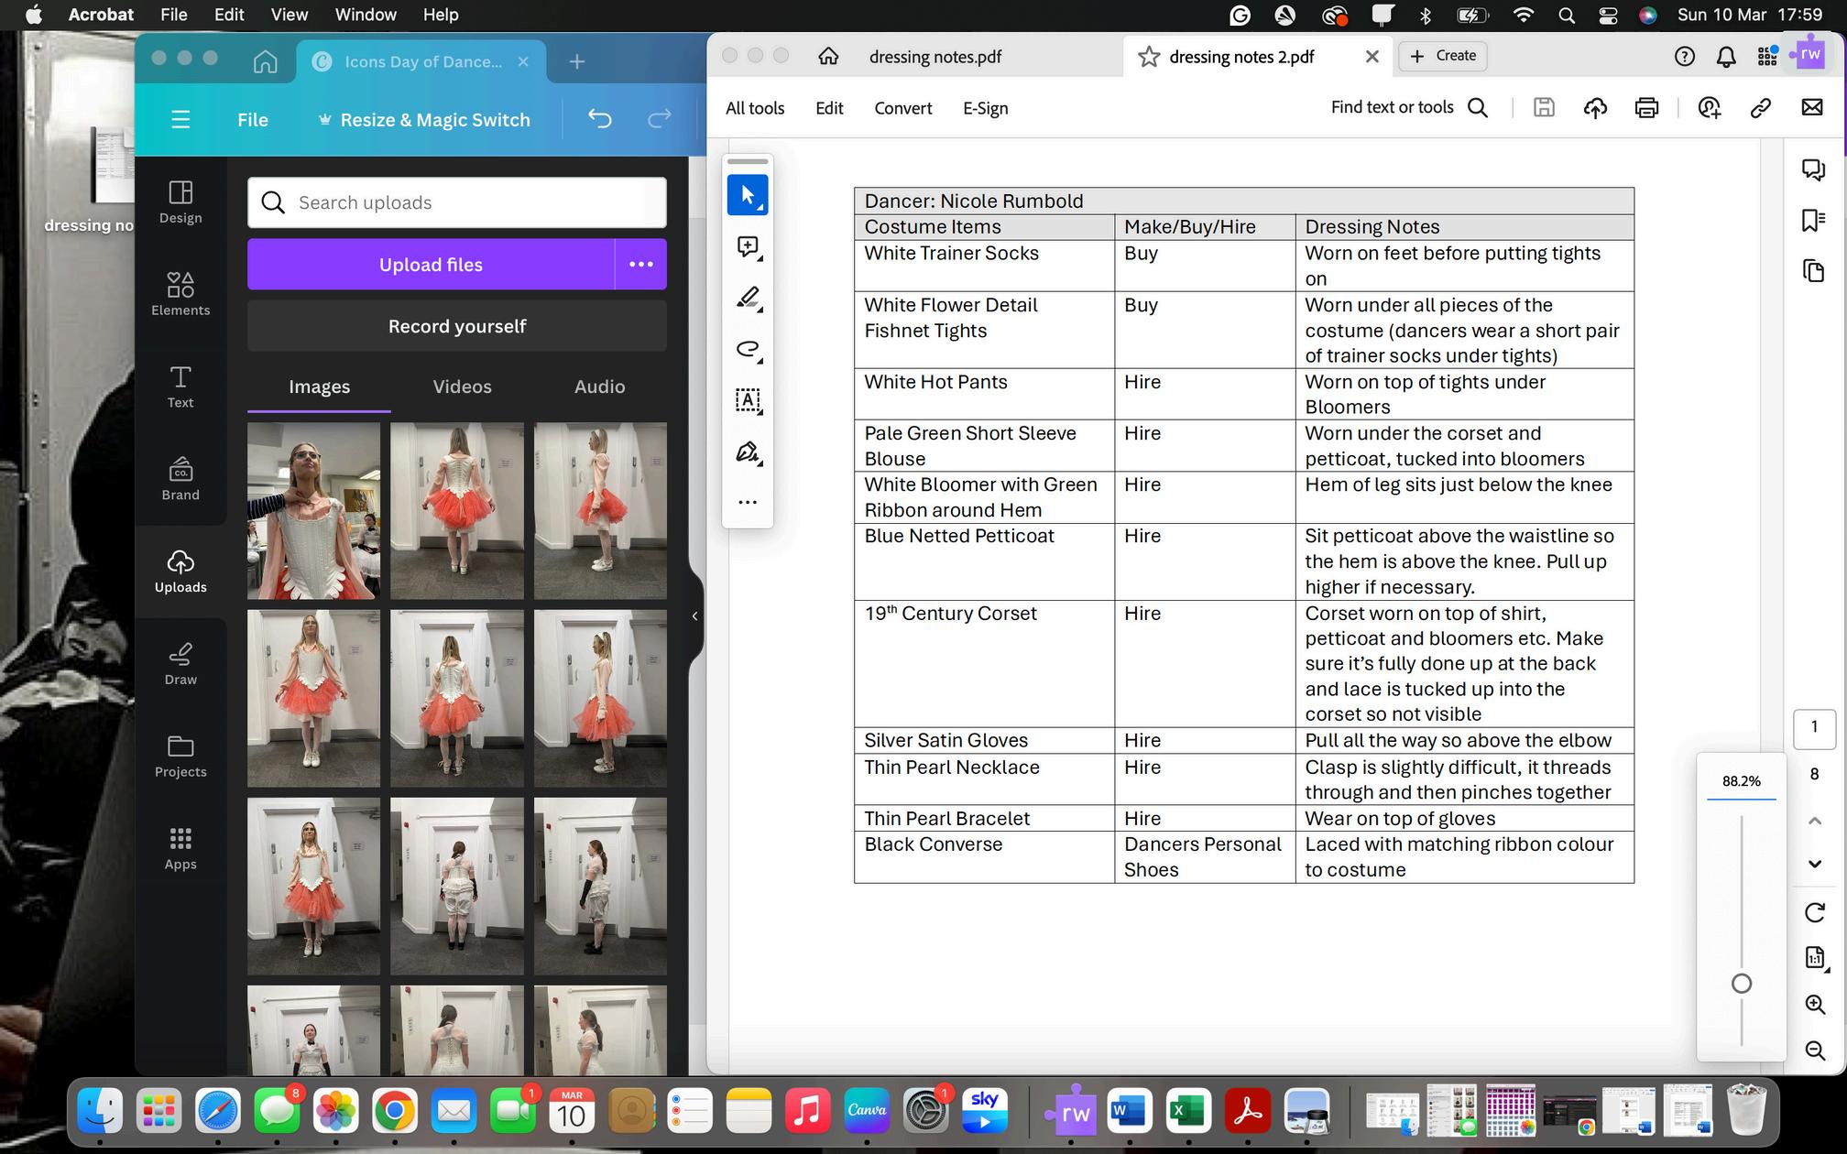Print the PDF with the printer icon
The width and height of the screenshot is (1847, 1154).
[1646, 108]
